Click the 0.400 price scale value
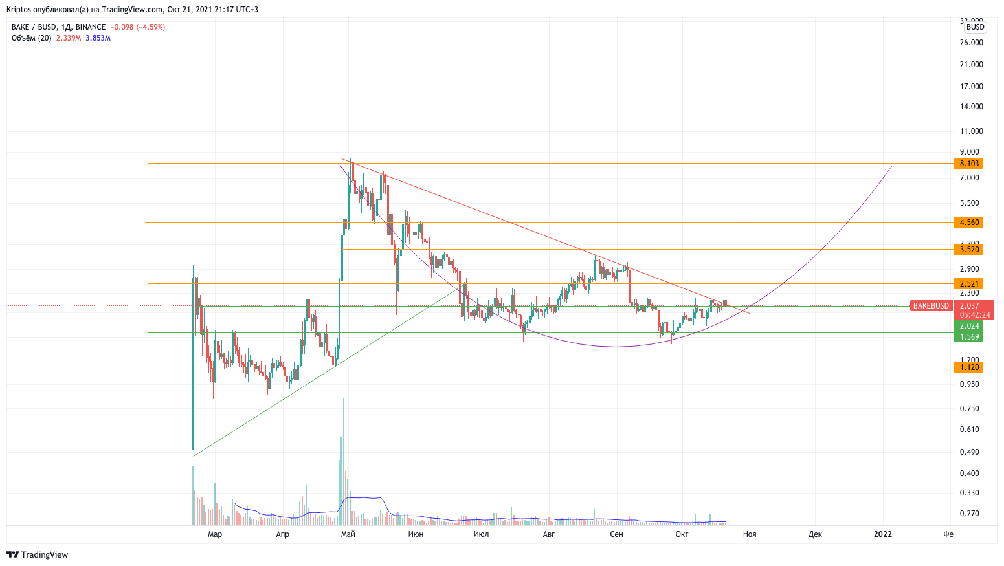The height and width of the screenshot is (566, 1004). point(970,473)
